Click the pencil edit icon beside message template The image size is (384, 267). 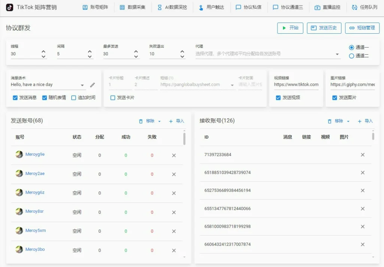pyautogui.click(x=93, y=85)
